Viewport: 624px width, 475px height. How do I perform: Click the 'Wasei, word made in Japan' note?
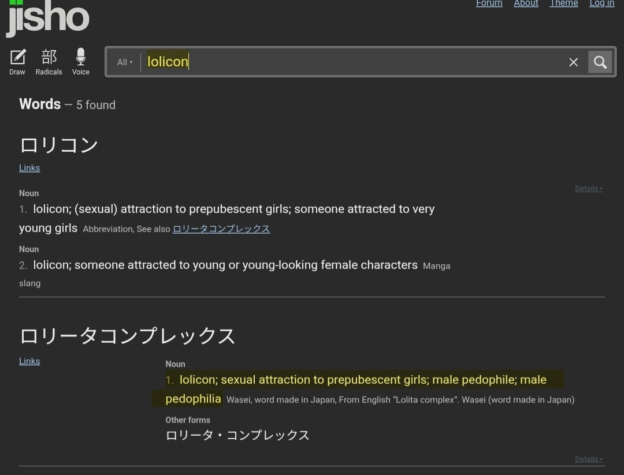click(x=280, y=400)
